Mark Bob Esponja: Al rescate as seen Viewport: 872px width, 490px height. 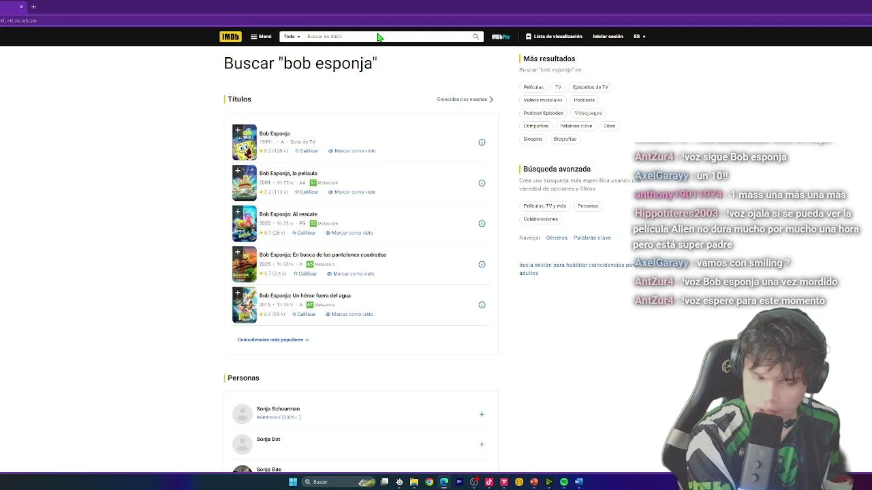[x=349, y=233]
